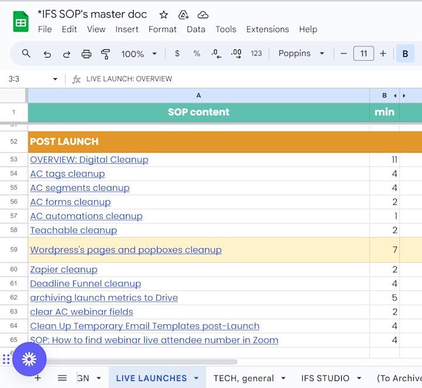Open the search menus magnifier tool

26,53
